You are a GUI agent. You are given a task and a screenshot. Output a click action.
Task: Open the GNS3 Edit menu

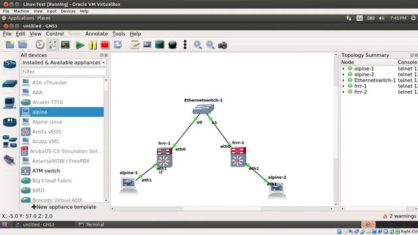[20, 34]
